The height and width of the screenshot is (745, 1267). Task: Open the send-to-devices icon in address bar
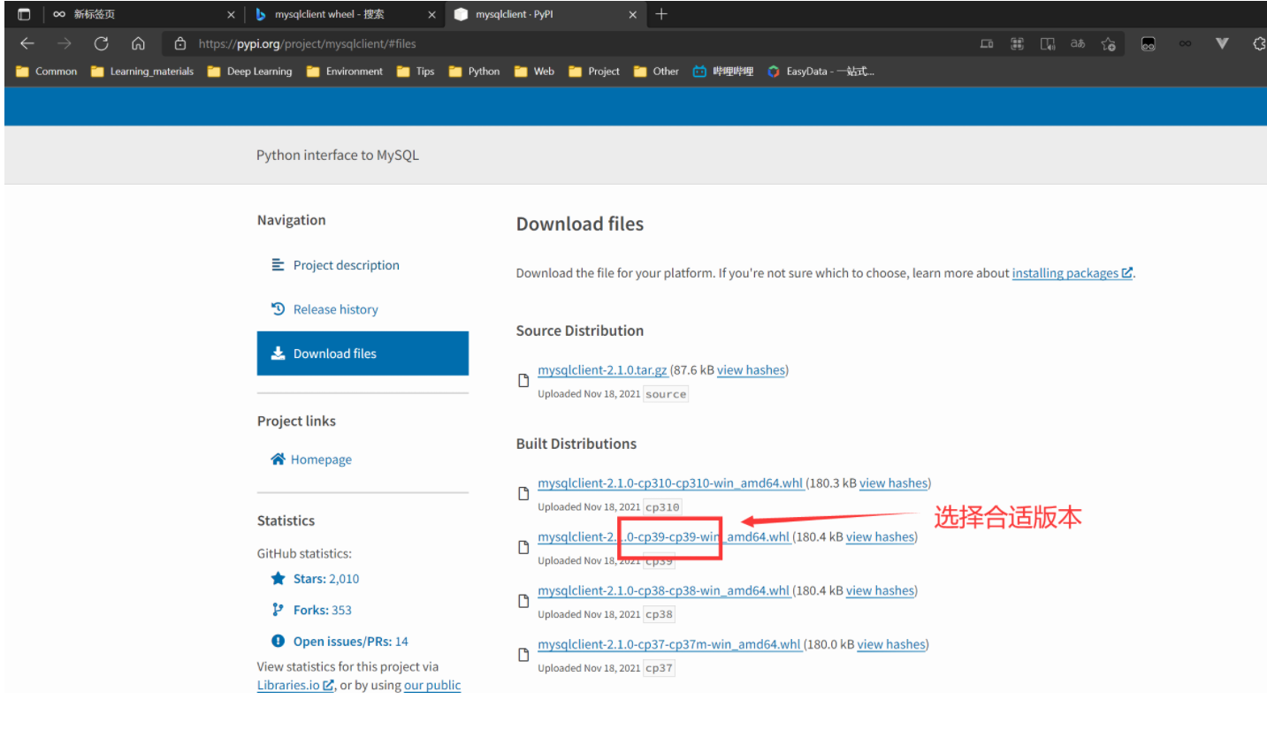(x=987, y=43)
